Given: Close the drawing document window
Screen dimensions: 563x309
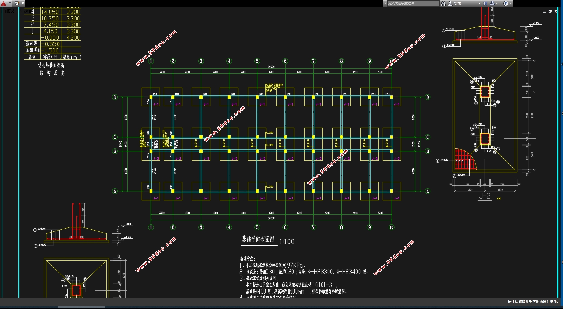Looking at the screenshot, I should pos(556,11).
